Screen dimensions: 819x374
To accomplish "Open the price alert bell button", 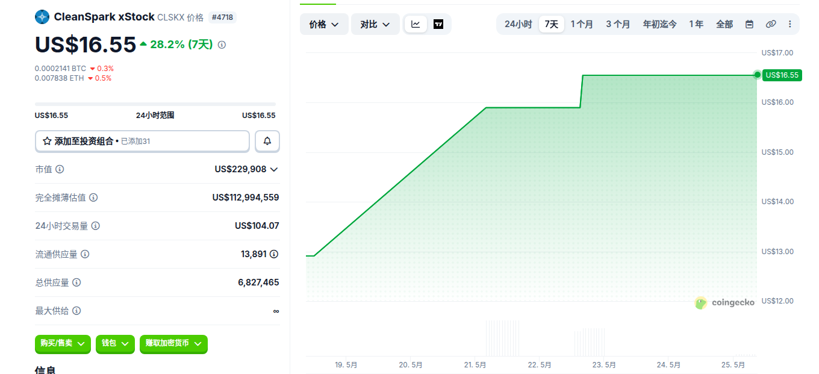I will [267, 142].
